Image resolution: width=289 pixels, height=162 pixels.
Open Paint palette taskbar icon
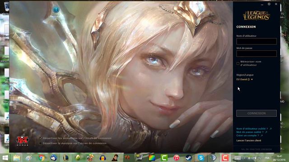coord(28,158)
